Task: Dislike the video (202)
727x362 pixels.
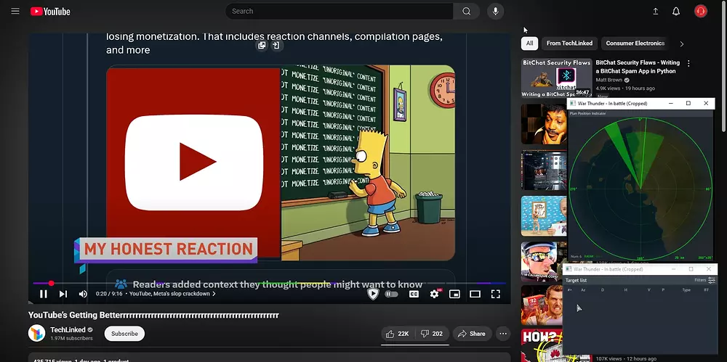Action: [432, 334]
